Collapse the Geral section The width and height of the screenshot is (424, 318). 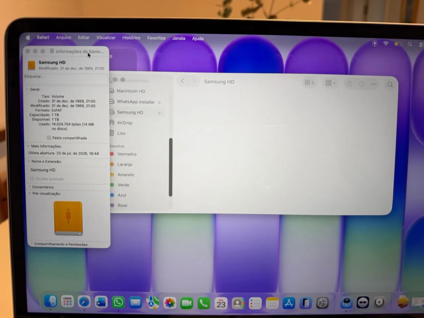(x=27, y=89)
